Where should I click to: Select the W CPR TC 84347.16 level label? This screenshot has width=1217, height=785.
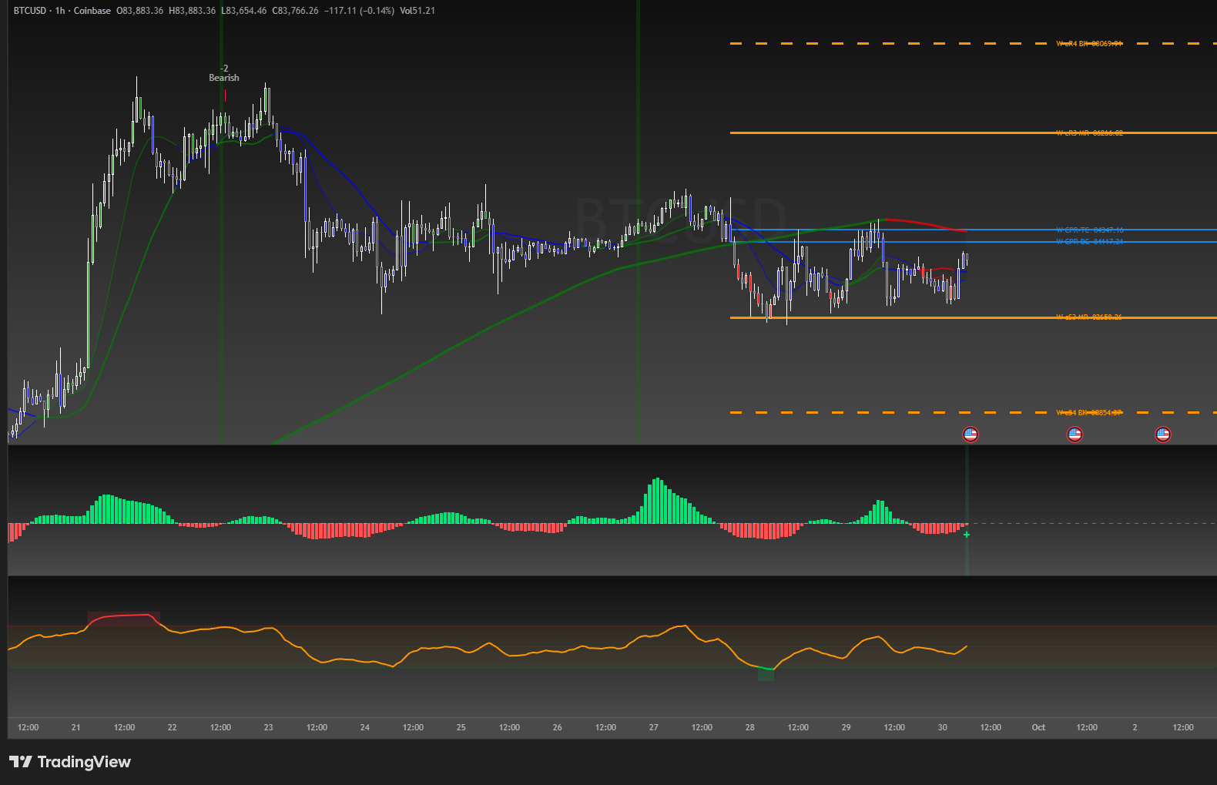click(1089, 230)
